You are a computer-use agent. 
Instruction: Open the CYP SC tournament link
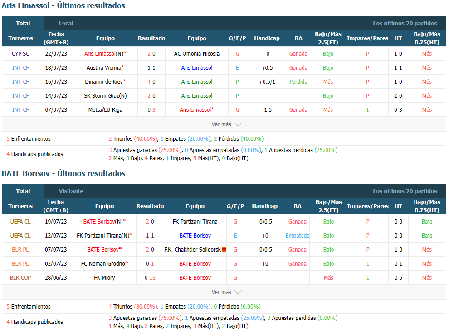click(x=20, y=54)
